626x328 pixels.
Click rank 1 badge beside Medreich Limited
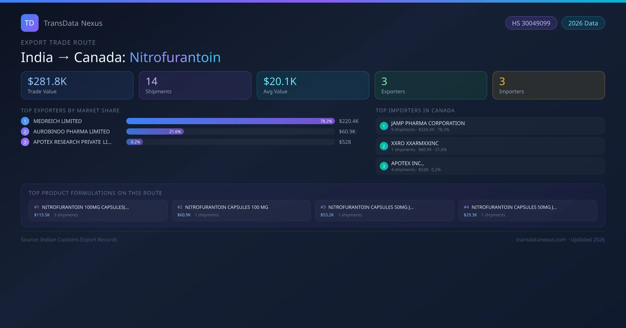[25, 121]
